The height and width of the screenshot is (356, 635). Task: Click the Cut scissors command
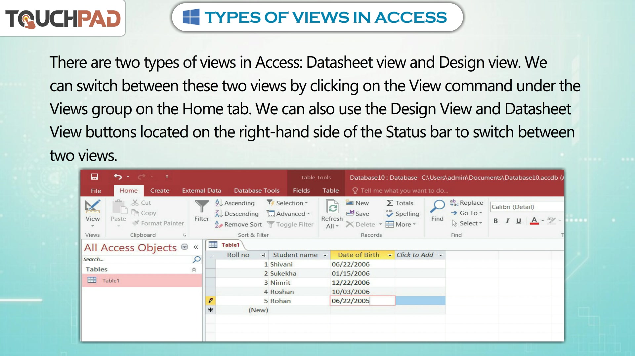[141, 203]
